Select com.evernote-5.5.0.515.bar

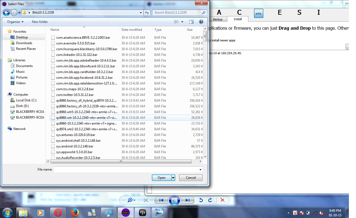tap(76, 43)
